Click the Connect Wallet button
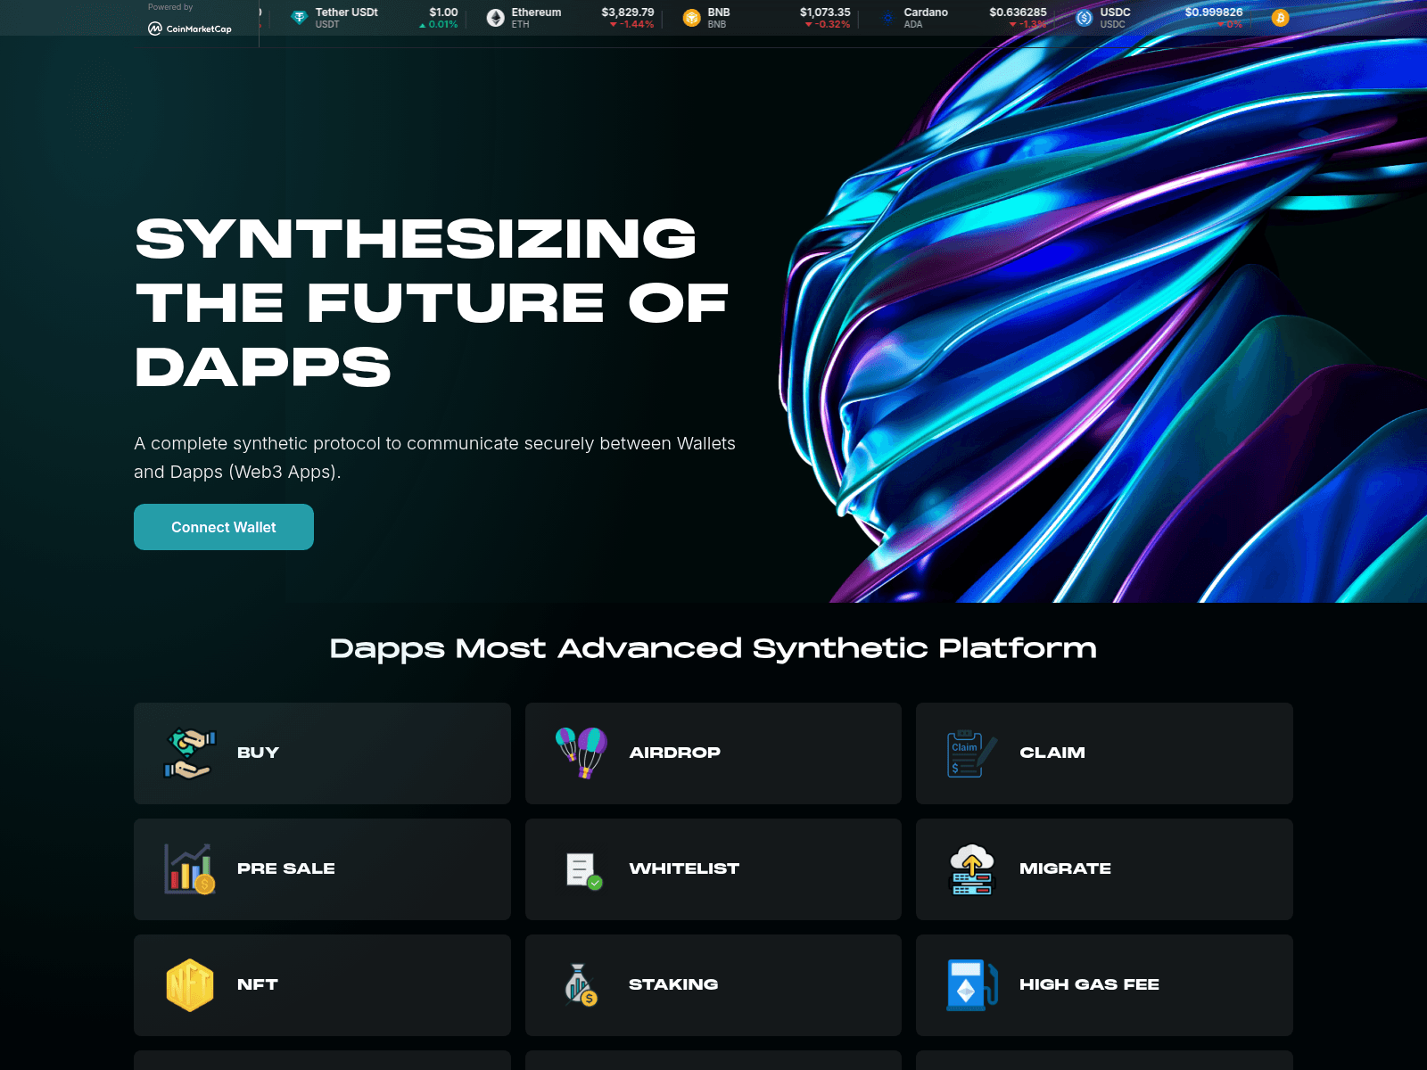The image size is (1427, 1070). pos(224,527)
